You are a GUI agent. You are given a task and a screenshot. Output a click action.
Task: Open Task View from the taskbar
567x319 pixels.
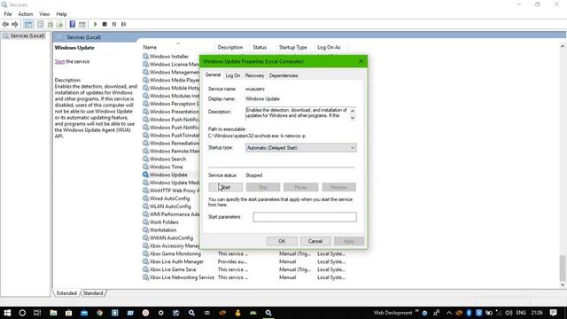coord(37,313)
